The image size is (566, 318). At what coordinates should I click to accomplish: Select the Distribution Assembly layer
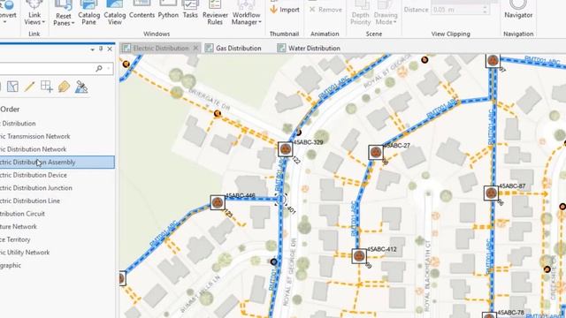coord(57,163)
